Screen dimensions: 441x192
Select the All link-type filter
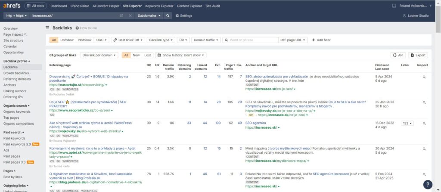point(54,40)
